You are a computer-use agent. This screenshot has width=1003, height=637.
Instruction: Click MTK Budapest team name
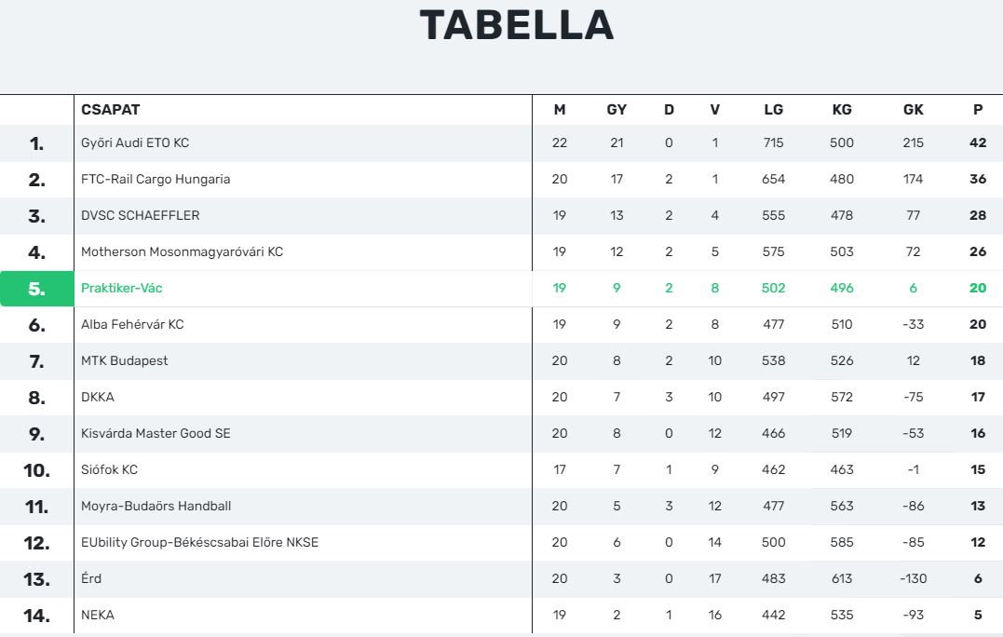tap(124, 360)
